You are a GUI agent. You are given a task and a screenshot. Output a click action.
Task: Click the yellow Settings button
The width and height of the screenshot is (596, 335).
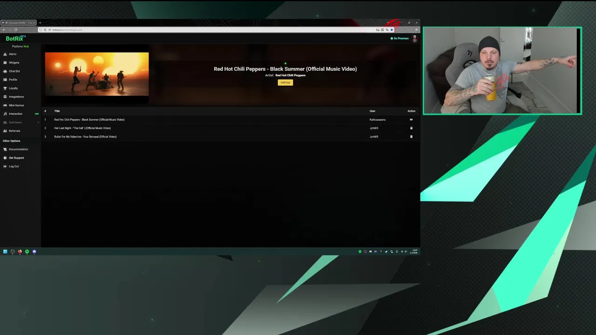tap(285, 82)
